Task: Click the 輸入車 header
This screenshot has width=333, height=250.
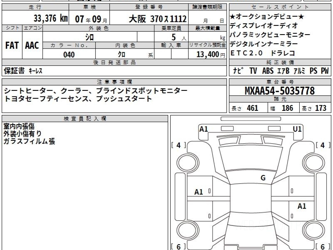Action: point(171,46)
